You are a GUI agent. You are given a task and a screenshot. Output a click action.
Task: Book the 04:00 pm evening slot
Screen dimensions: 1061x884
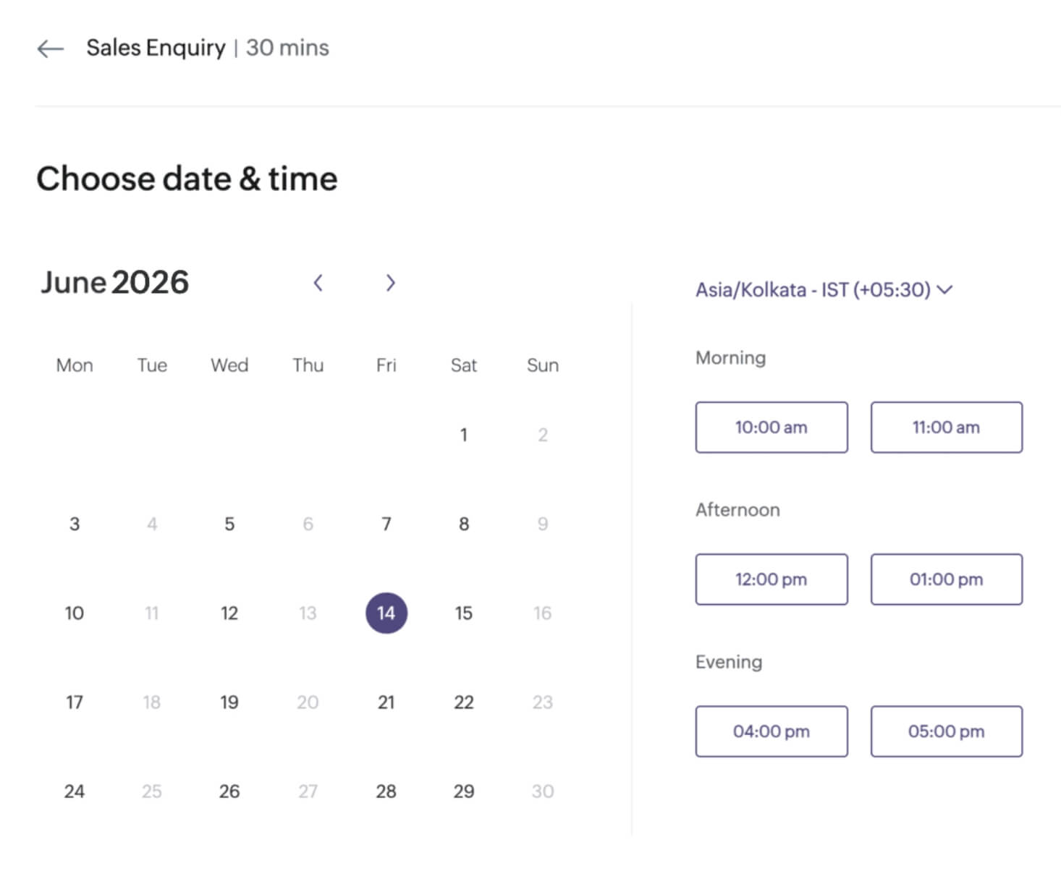[x=771, y=731]
